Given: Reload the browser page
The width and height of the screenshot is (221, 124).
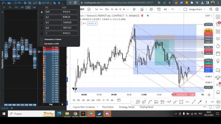Looking at the screenshot, I should tap(75, 3).
